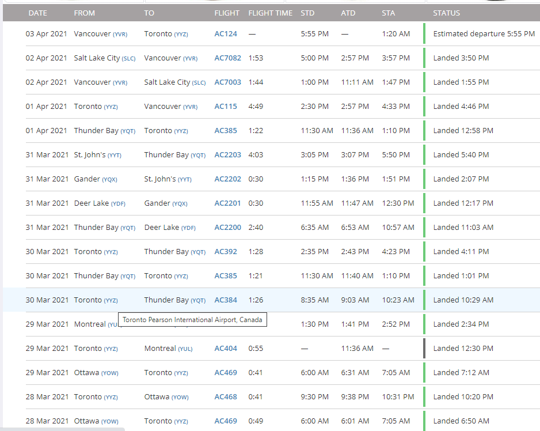Click the STD column header
540x431 pixels.
coord(307,13)
